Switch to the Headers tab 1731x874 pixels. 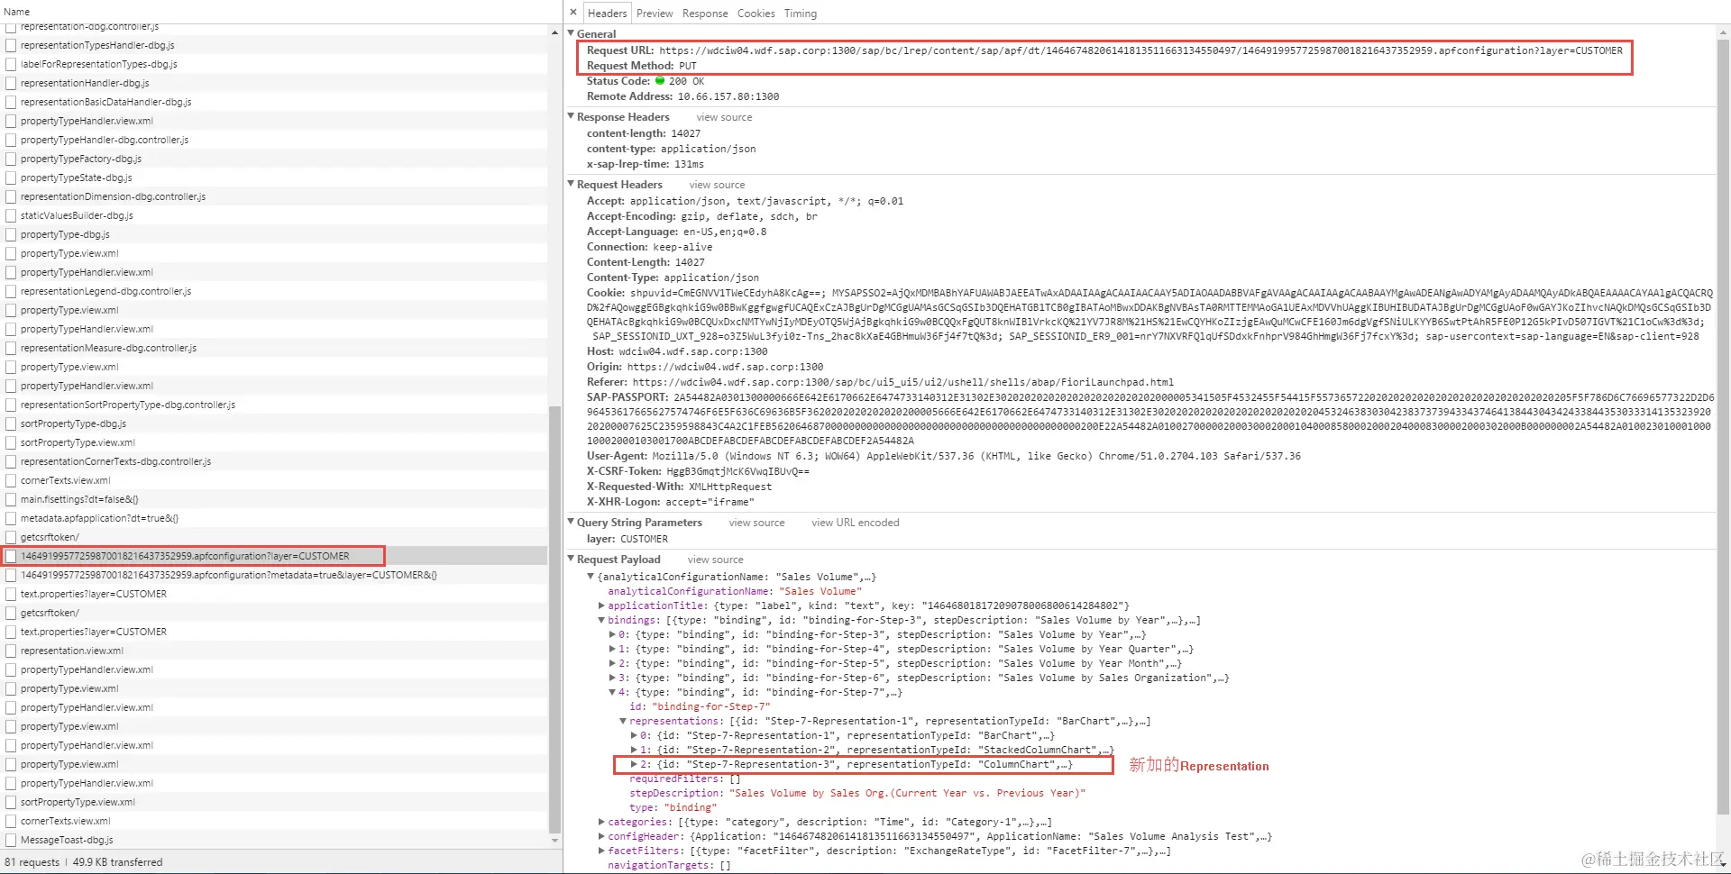[x=607, y=14]
